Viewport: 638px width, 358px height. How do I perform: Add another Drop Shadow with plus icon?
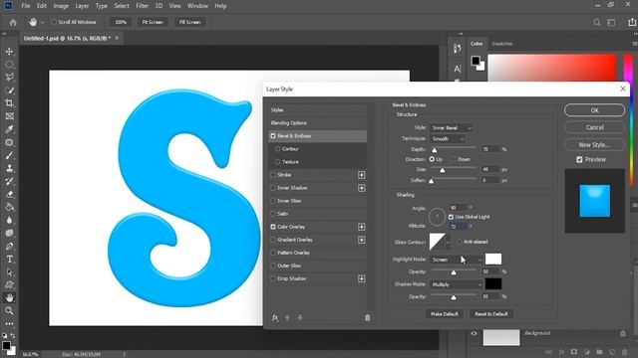pyautogui.click(x=361, y=278)
